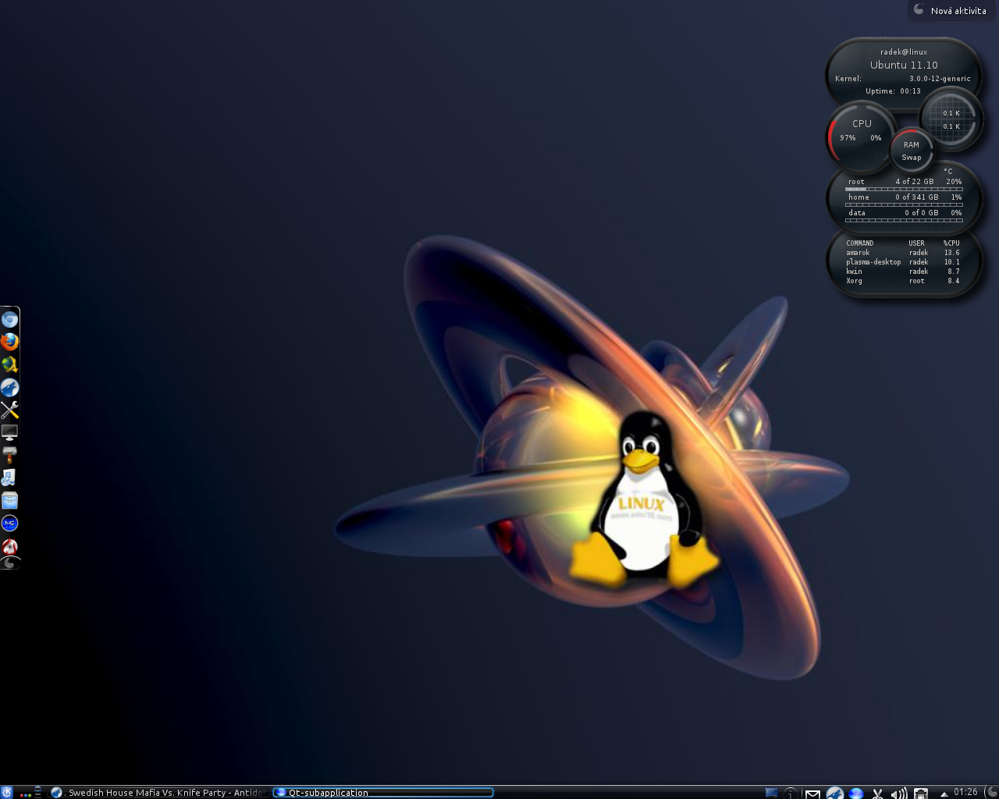
Task: Open the music disc file icon
Action: pyautogui.click(x=9, y=478)
